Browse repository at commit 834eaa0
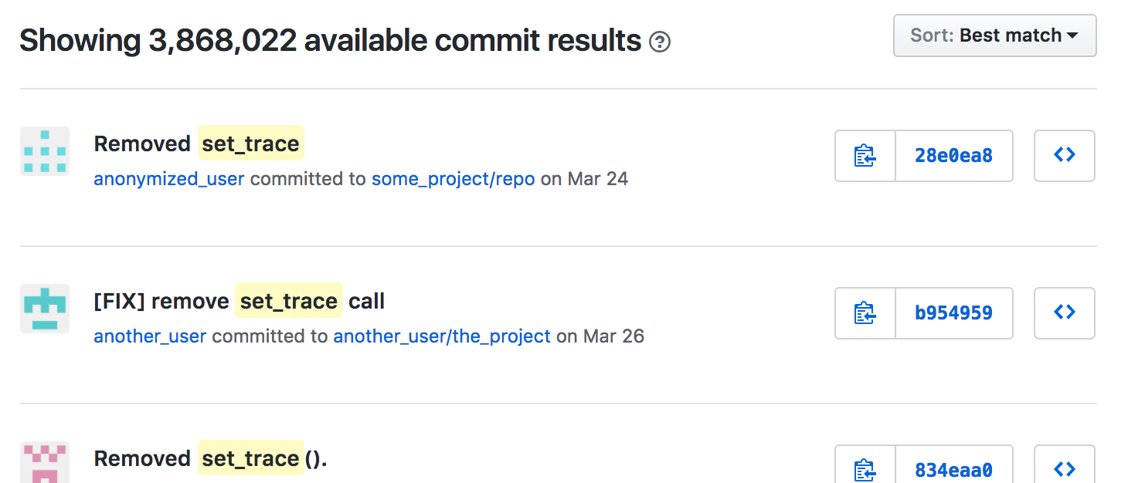 pos(1064,468)
